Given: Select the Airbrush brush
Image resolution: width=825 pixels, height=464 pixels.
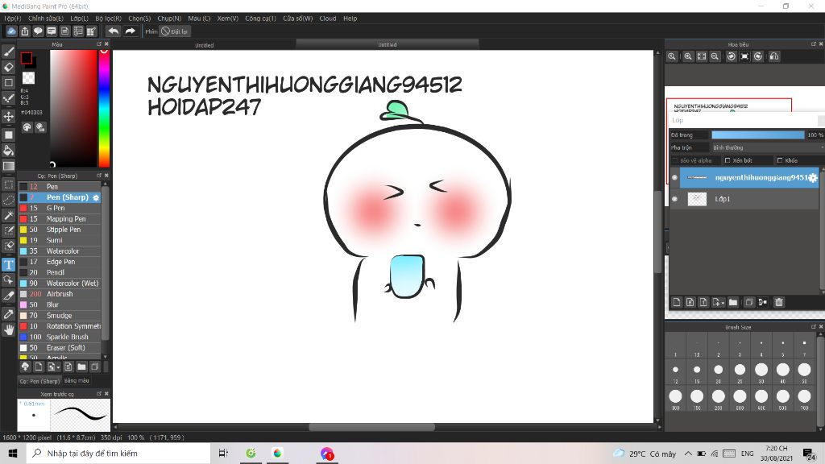Looking at the screenshot, I should point(60,294).
